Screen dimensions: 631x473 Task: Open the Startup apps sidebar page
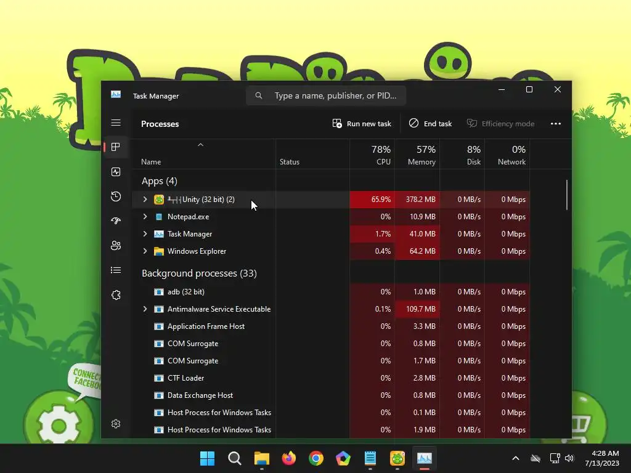116,221
